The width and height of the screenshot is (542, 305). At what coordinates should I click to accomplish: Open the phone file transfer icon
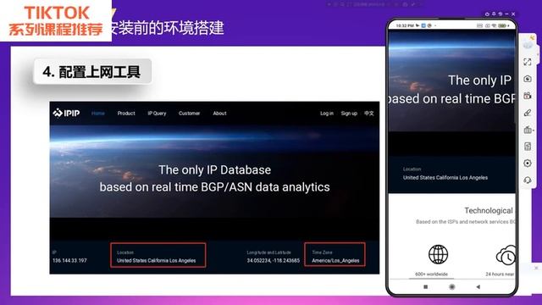click(x=528, y=147)
